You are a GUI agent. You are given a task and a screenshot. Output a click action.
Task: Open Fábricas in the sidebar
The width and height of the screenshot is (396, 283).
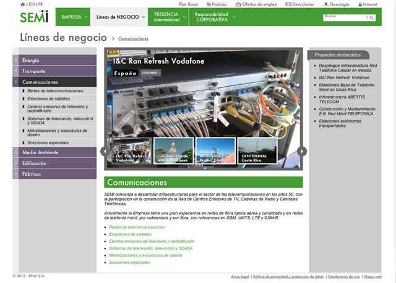click(54, 174)
